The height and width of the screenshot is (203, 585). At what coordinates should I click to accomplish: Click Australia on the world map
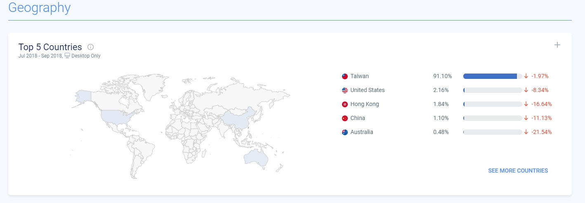click(256, 157)
